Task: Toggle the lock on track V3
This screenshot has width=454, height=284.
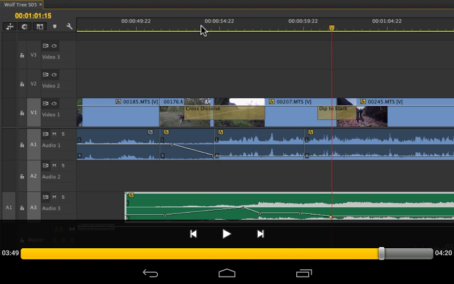Action: pyautogui.click(x=23, y=55)
